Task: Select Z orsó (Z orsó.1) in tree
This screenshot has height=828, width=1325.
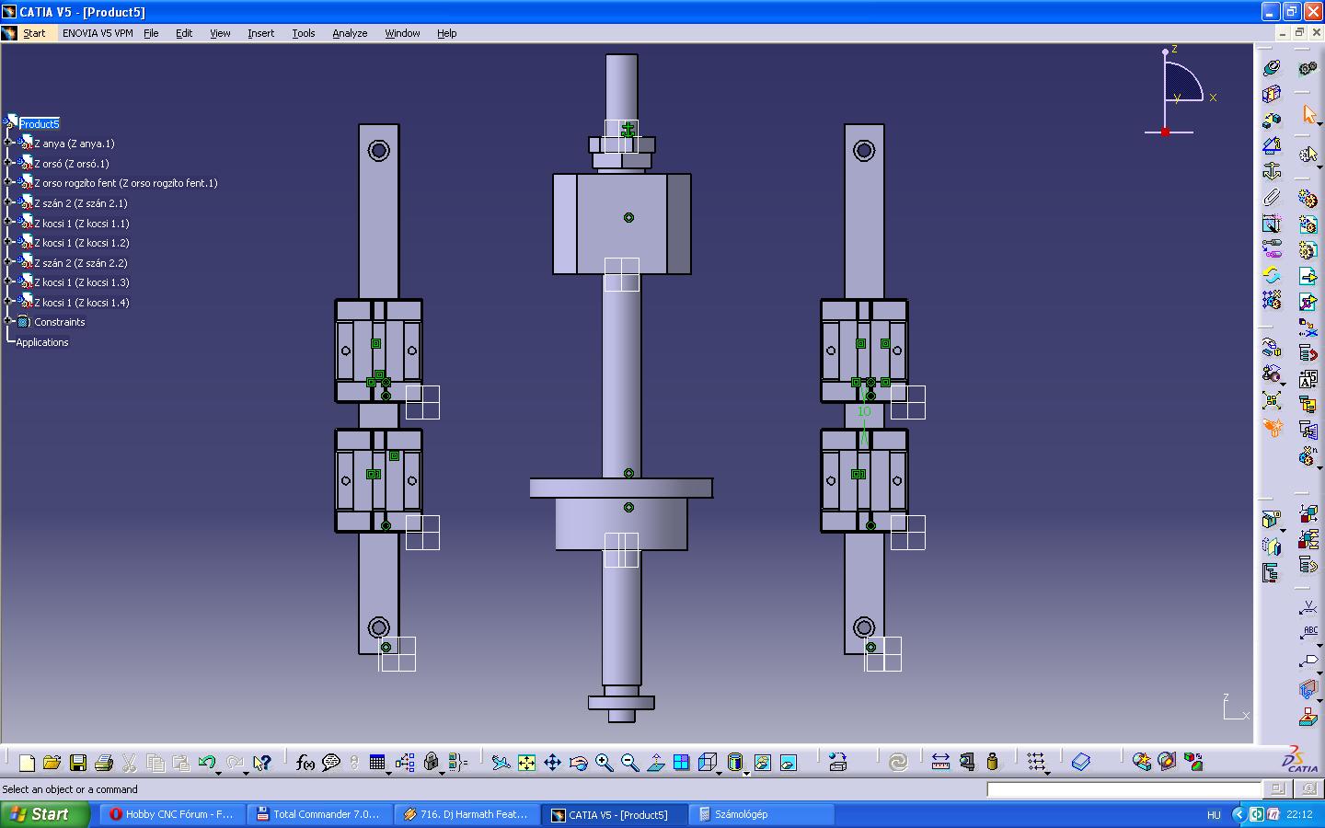Action: (71, 164)
